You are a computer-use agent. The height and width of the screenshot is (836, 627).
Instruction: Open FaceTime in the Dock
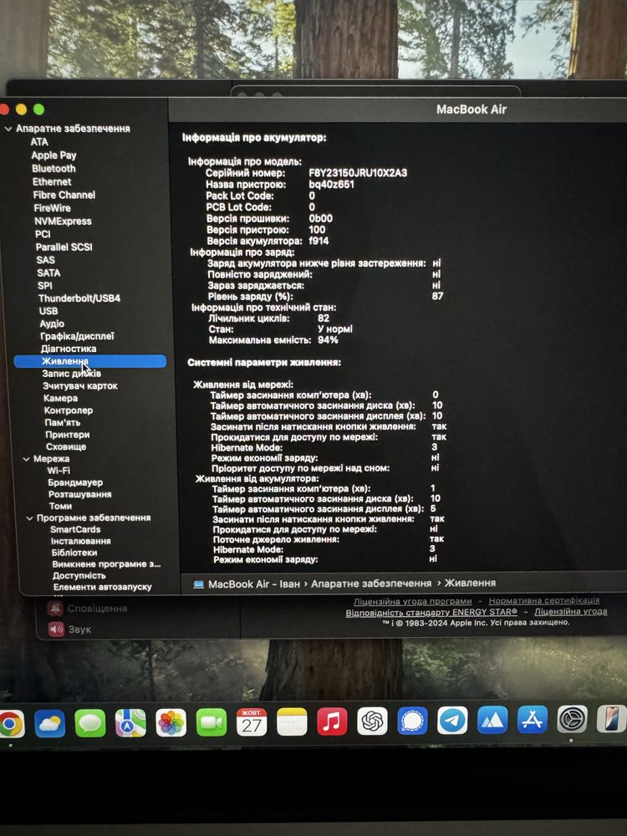pyautogui.click(x=212, y=722)
